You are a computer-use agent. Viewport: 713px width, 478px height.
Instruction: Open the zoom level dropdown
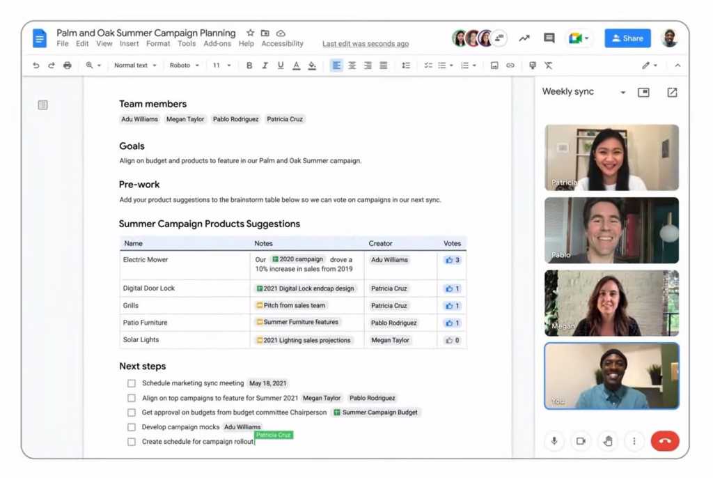coord(93,65)
